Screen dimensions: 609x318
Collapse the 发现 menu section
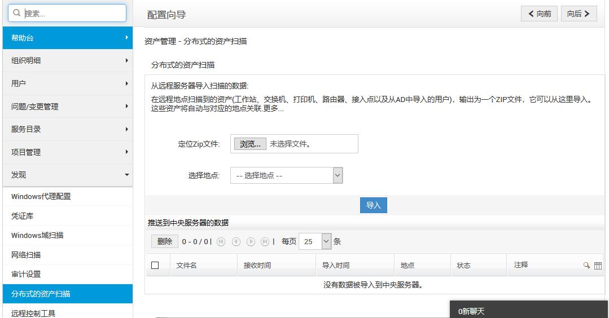[x=68, y=175]
